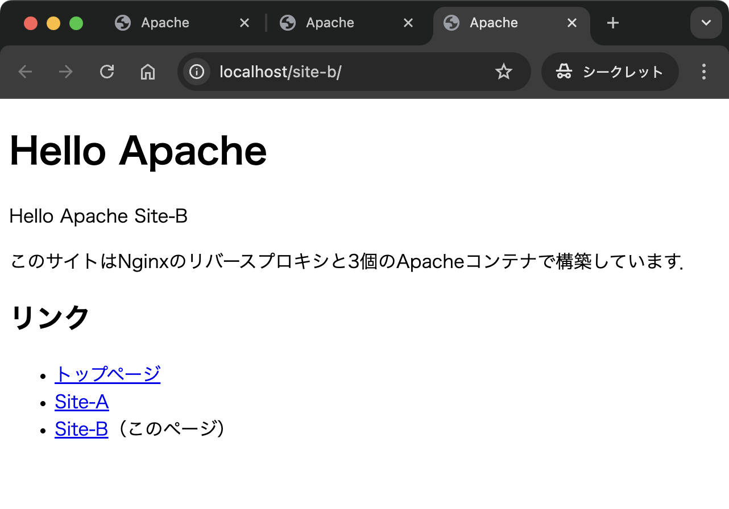Close the second Apache tab

click(x=408, y=23)
